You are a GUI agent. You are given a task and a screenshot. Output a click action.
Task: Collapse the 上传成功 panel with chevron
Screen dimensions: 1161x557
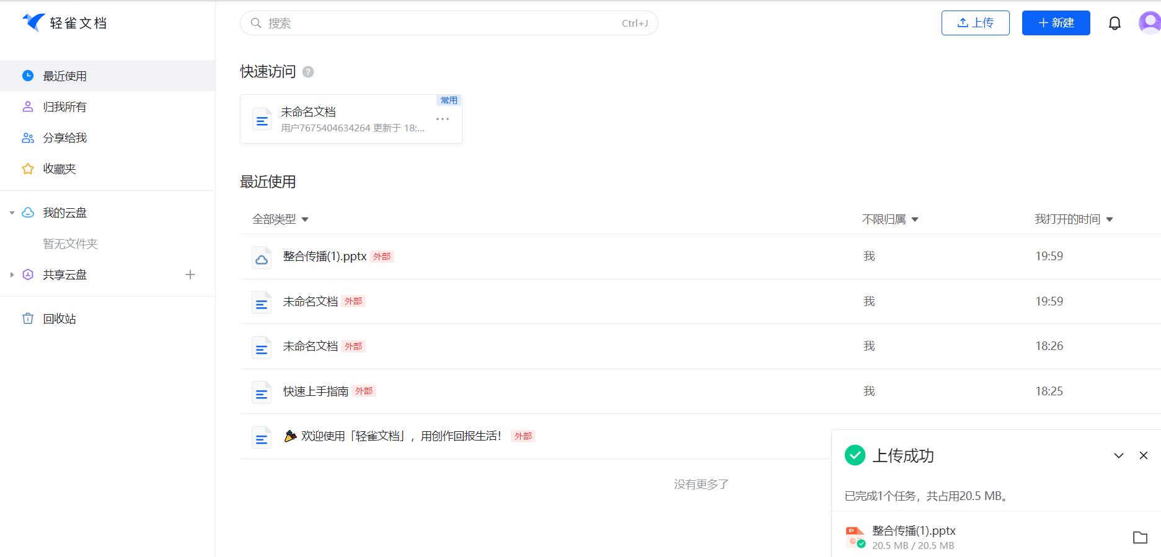coord(1119,455)
